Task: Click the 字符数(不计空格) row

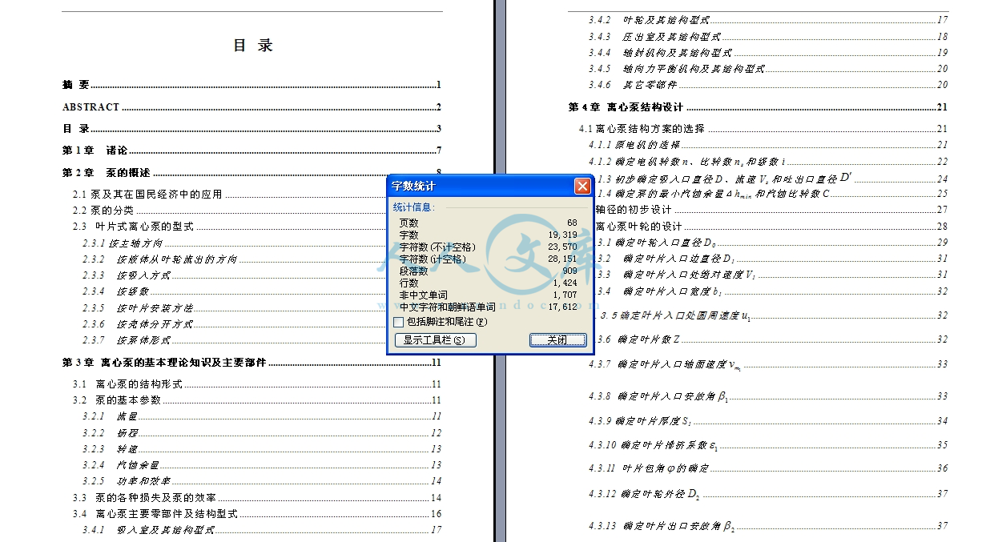Action: [x=488, y=247]
